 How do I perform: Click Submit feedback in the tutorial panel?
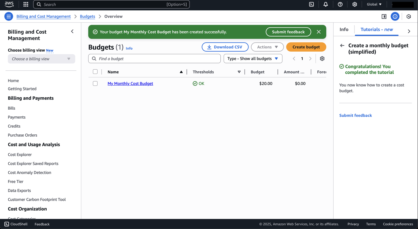tap(355, 115)
